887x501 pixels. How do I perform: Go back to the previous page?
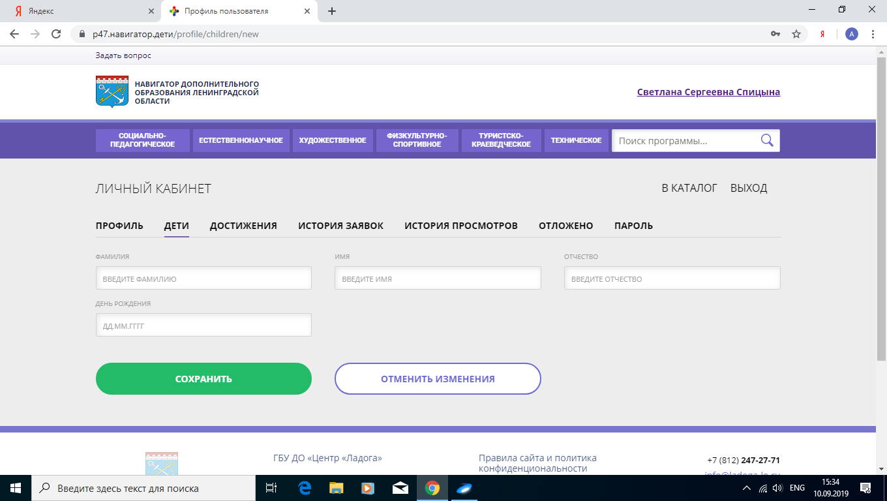(14, 34)
